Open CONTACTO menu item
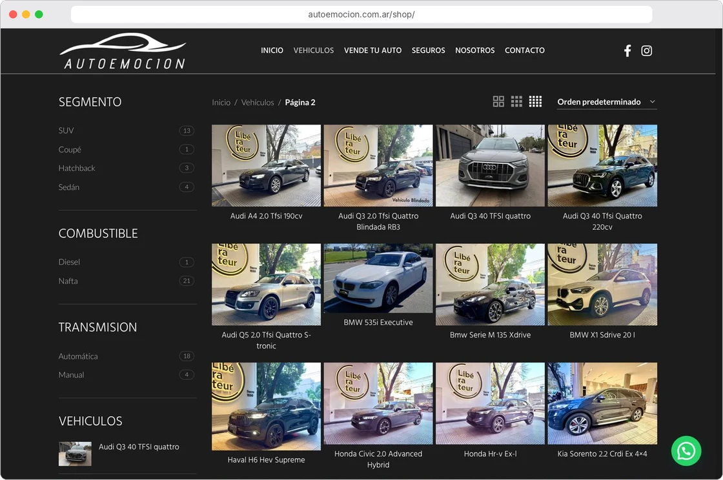Image resolution: width=723 pixels, height=480 pixels. (x=525, y=50)
